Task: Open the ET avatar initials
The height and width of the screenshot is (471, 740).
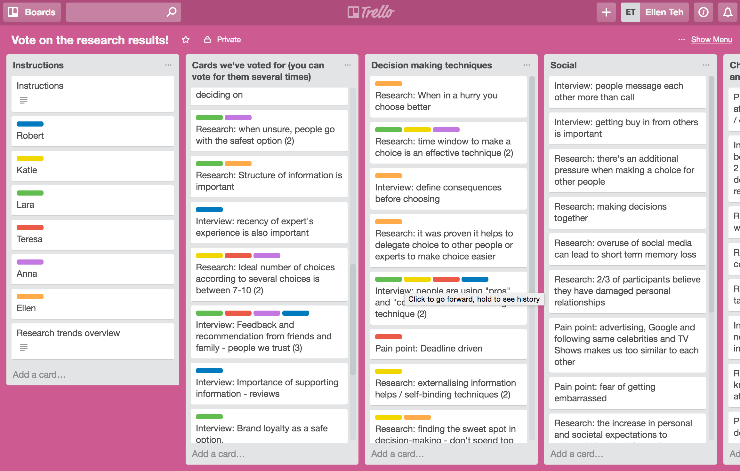Action: click(630, 12)
